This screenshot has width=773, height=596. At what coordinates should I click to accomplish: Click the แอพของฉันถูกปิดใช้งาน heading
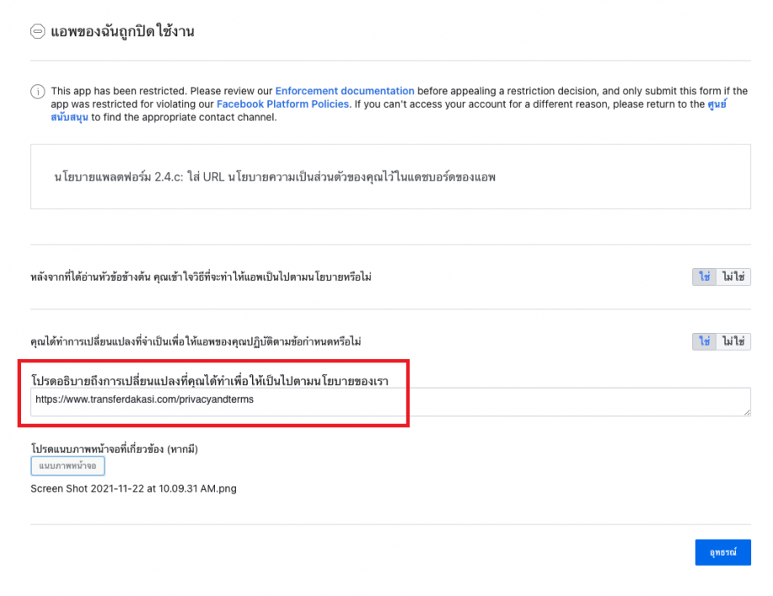tap(123, 32)
